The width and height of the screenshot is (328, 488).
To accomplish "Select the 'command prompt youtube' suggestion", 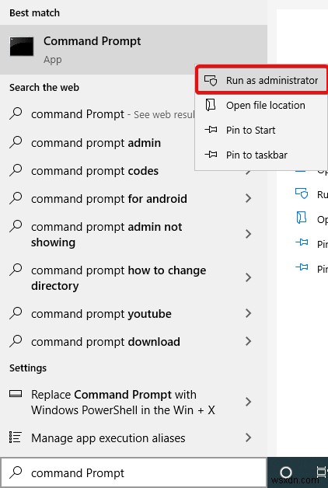I will [134, 314].
